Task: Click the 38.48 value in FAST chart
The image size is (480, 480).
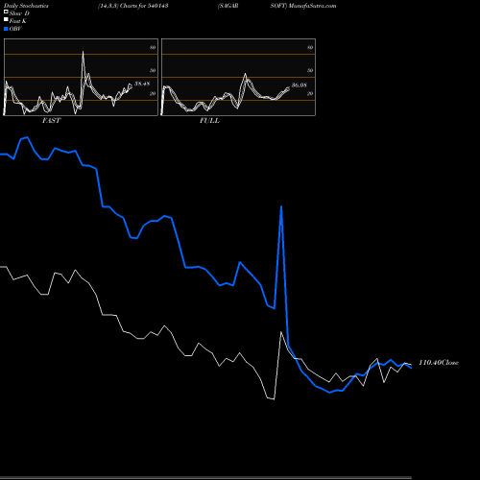Action: coord(142,84)
